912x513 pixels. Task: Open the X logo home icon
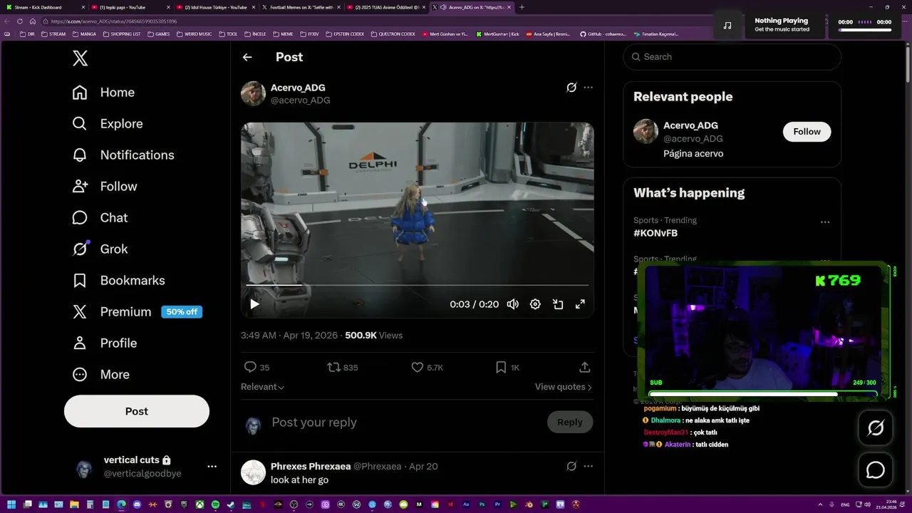[x=81, y=58]
